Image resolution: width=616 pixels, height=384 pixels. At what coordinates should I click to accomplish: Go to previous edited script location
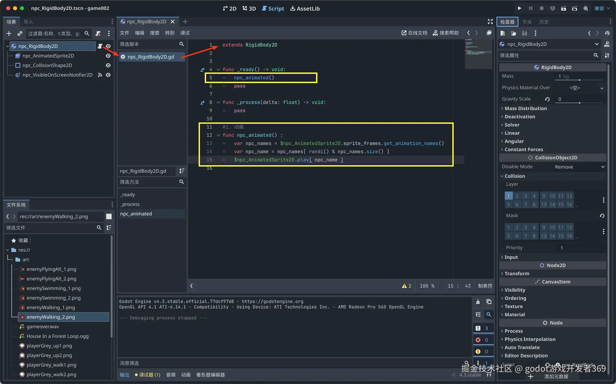468,33
